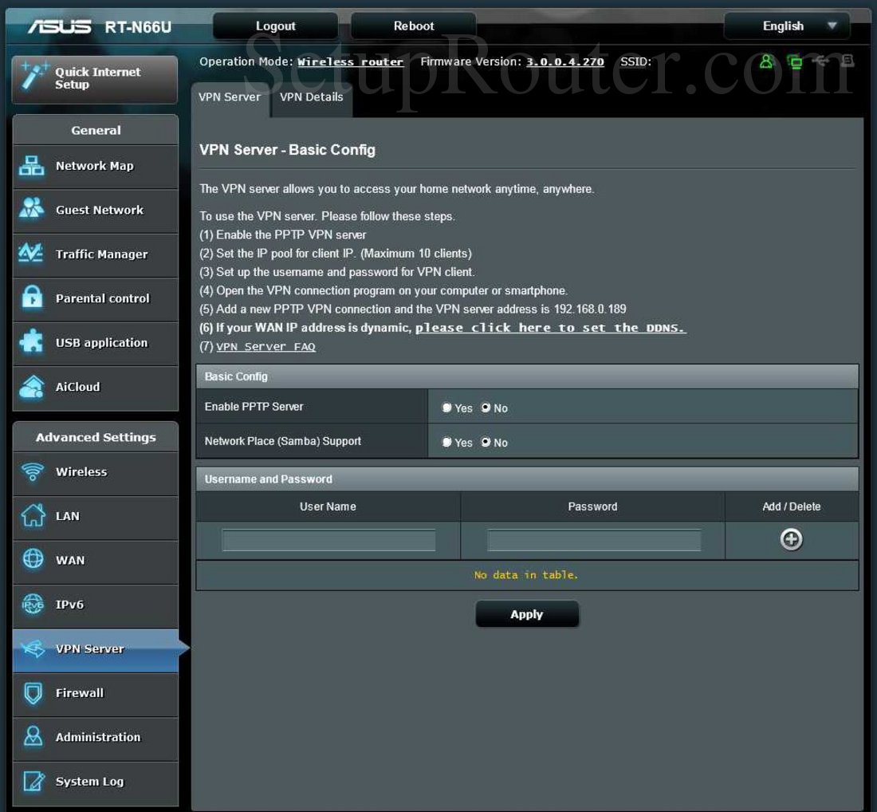Open the Guest Network menu entry
Screen dimensions: 877x812
pos(95,211)
